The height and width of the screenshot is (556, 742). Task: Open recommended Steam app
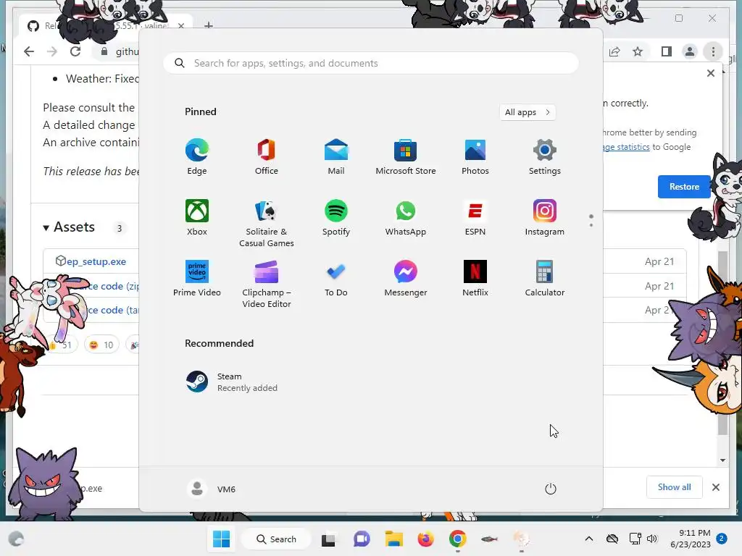pos(231,382)
